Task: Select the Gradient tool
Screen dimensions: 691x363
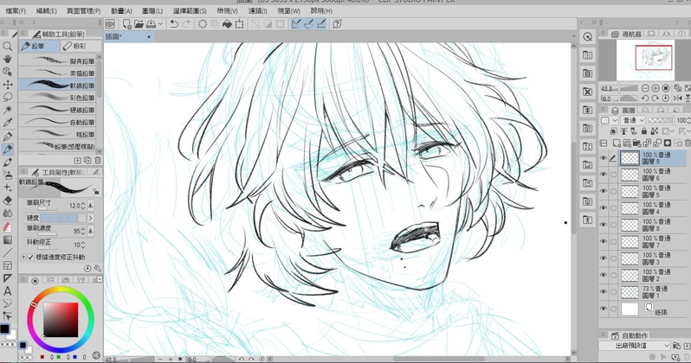Action: (x=7, y=239)
